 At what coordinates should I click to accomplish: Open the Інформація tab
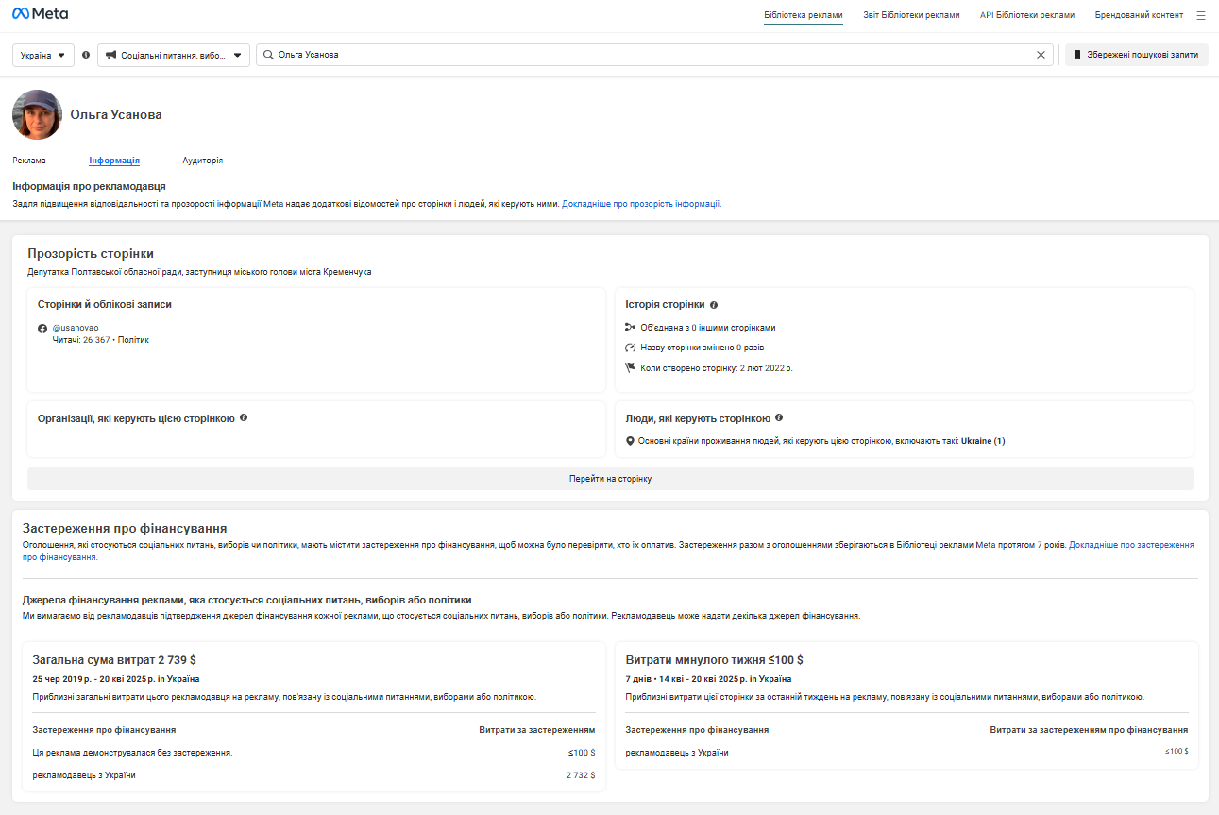click(x=114, y=161)
